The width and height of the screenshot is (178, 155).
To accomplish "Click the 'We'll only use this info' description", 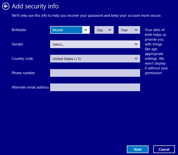I will coord(87,16).
